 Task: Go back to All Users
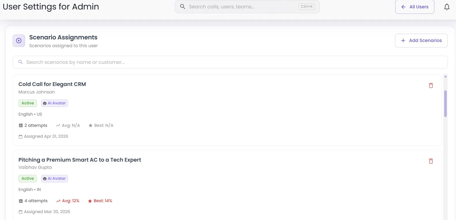414,7
